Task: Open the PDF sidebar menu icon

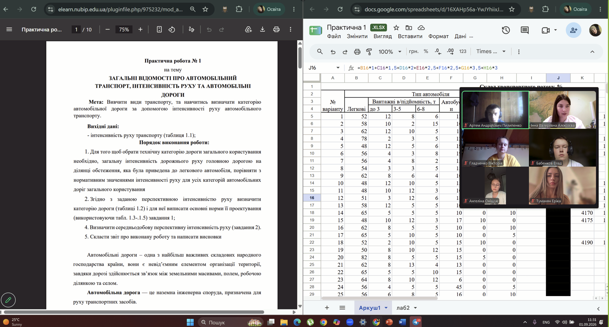Action: pyautogui.click(x=9, y=30)
